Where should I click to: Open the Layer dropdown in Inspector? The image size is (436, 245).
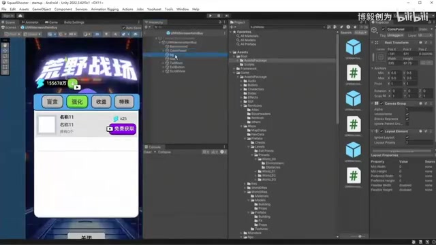[x=424, y=35]
